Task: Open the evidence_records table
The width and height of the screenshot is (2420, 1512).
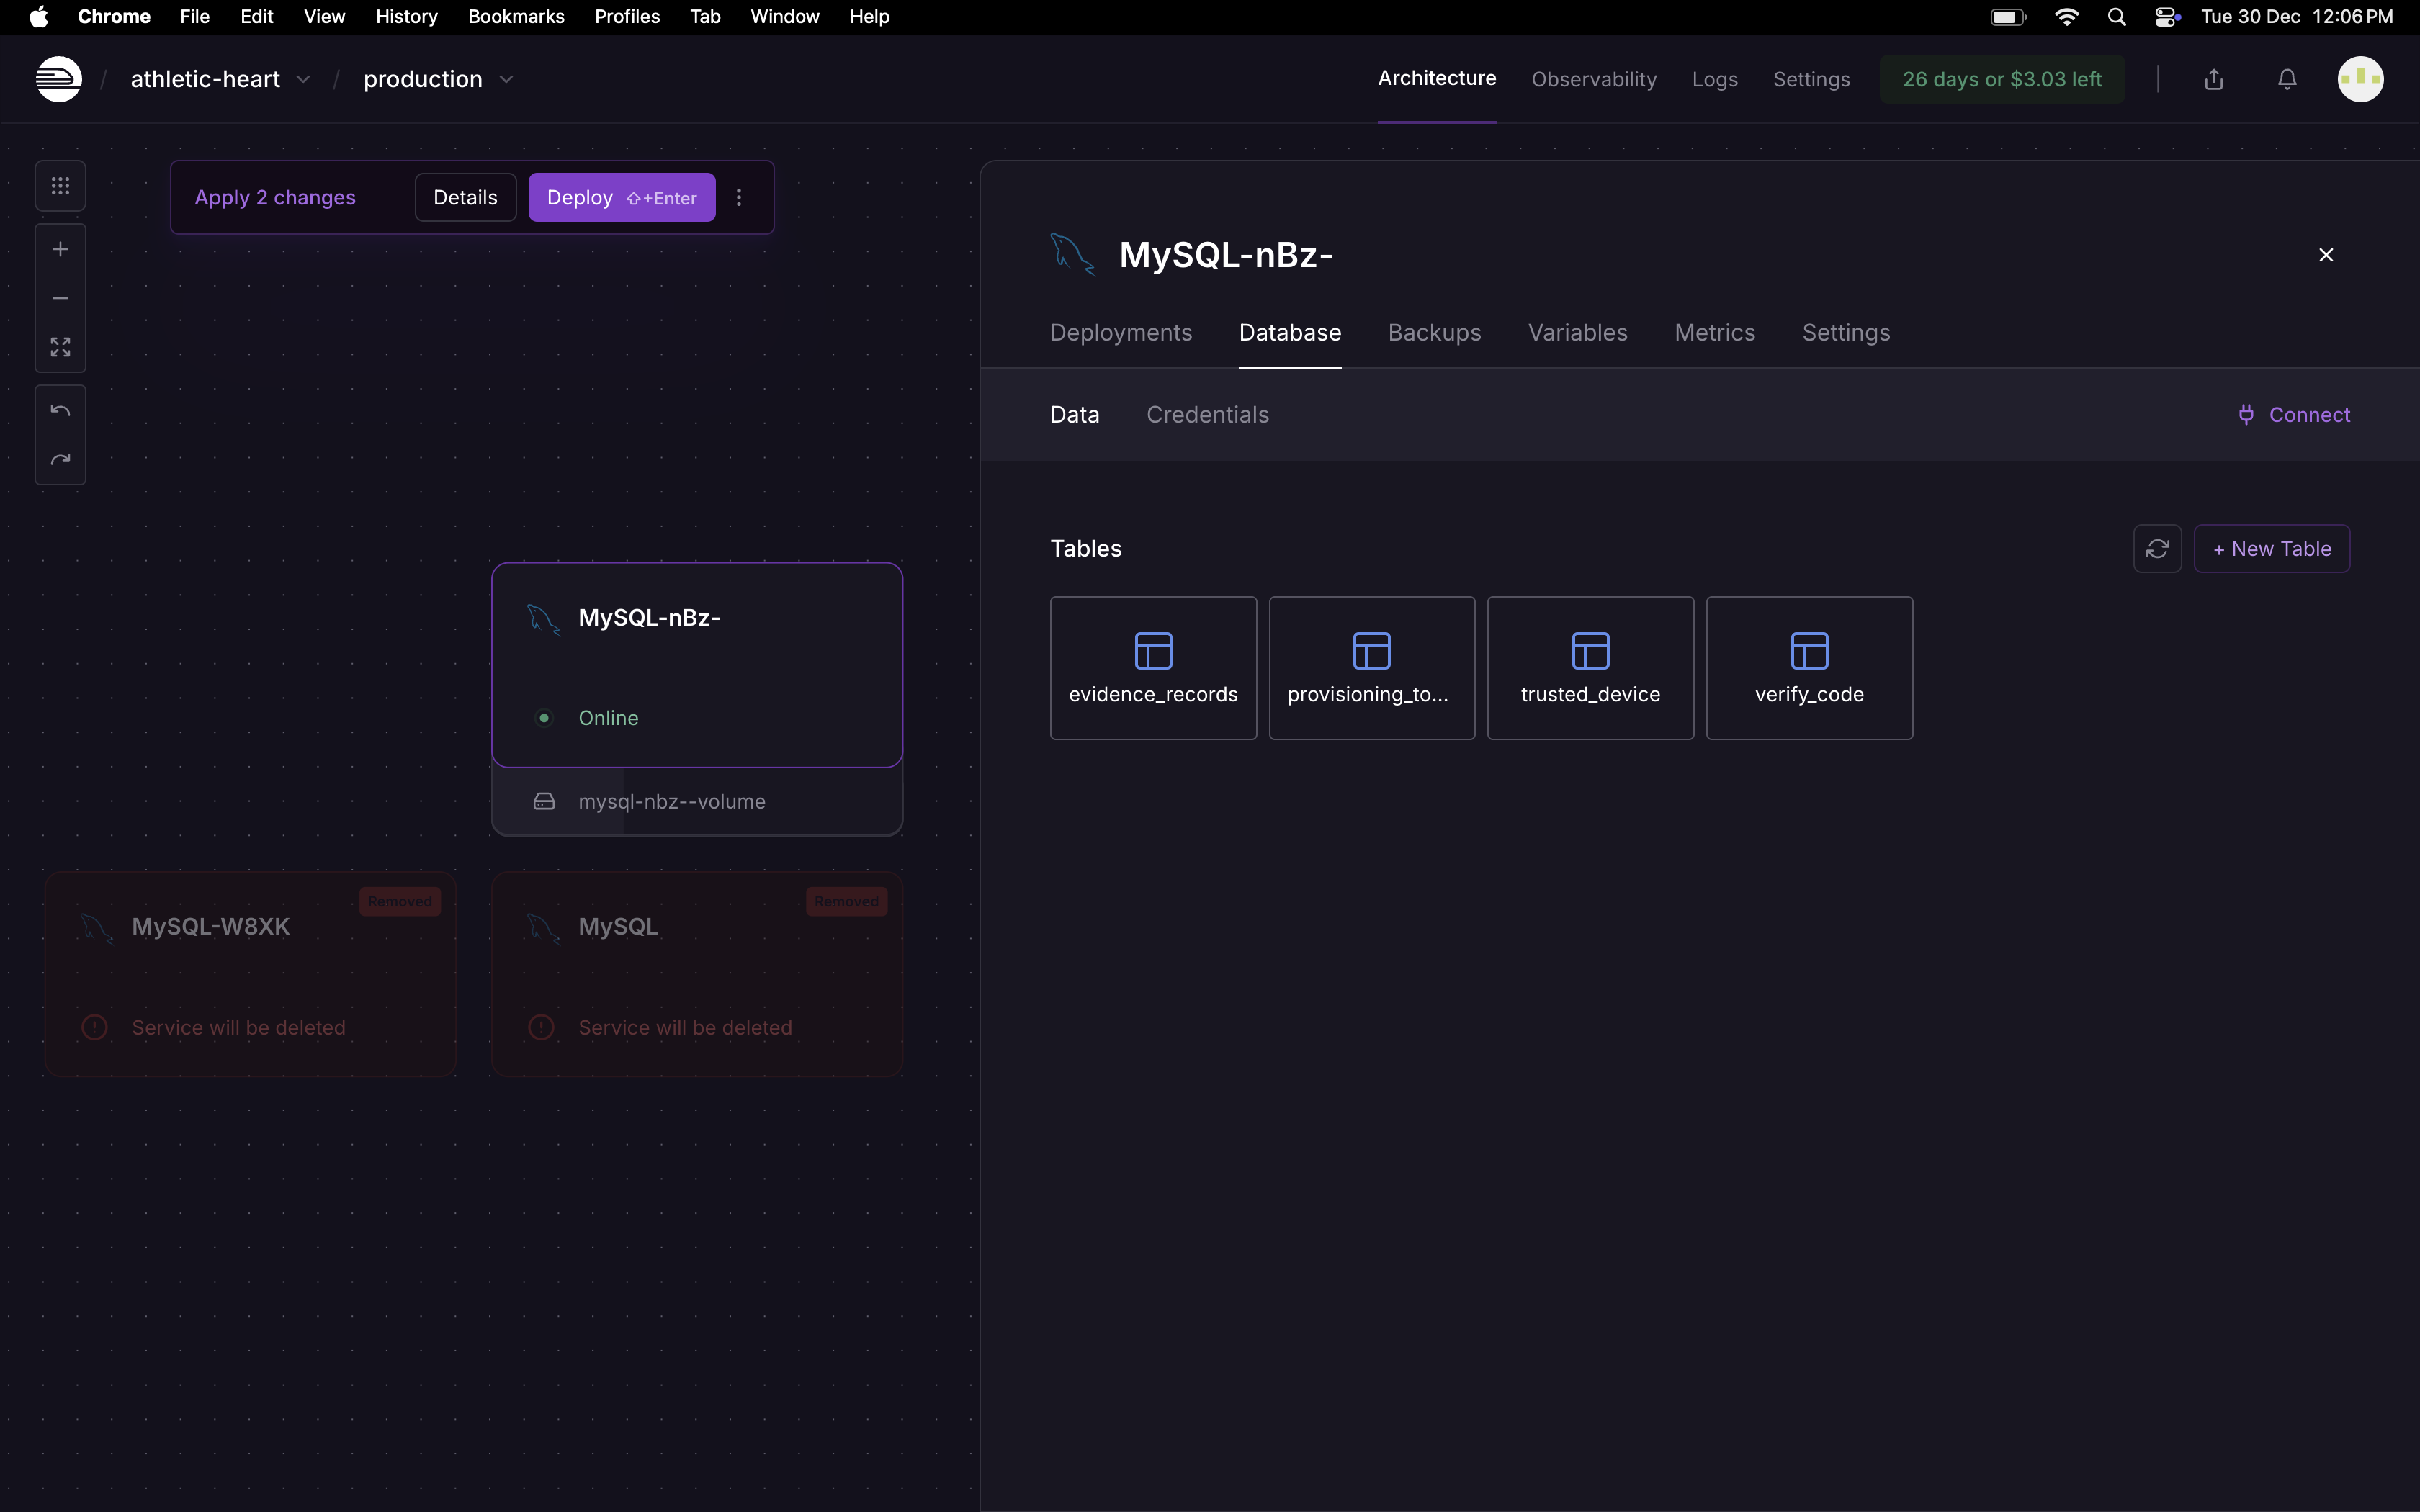Action: point(1153,668)
